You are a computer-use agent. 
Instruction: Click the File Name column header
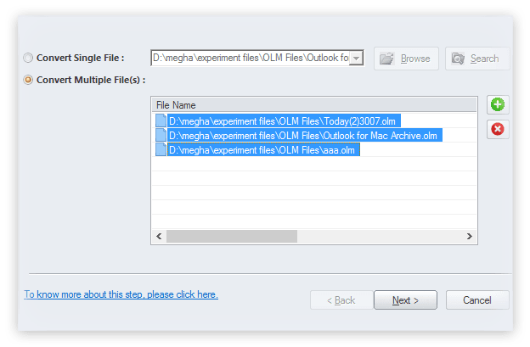314,105
